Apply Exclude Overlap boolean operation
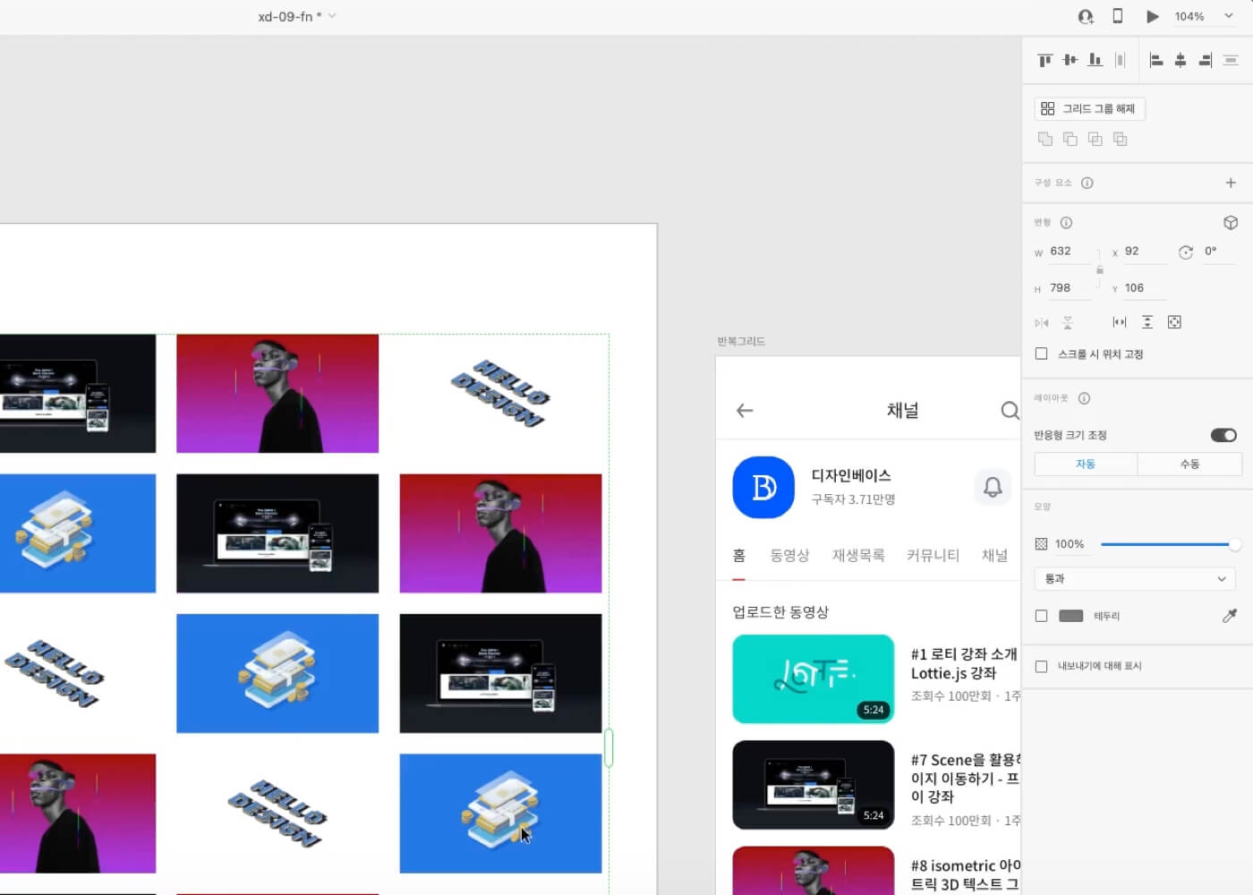 (x=1120, y=139)
